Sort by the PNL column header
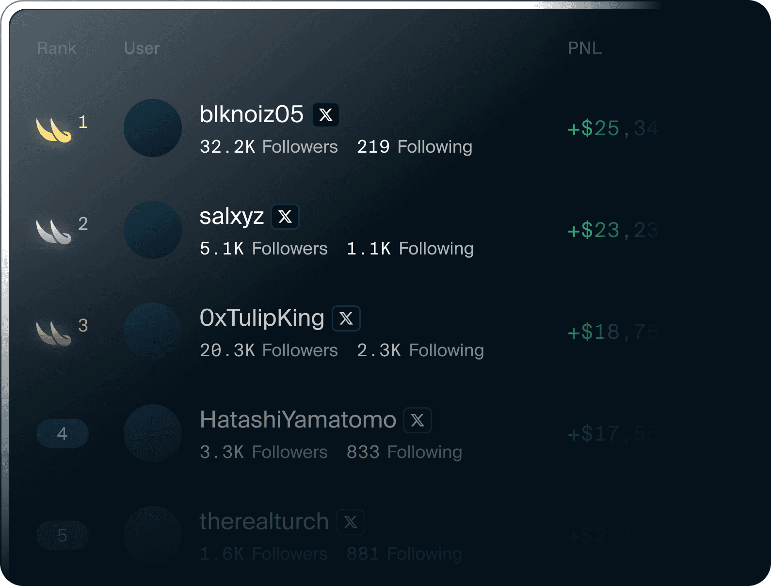The height and width of the screenshot is (586, 771). pos(585,48)
